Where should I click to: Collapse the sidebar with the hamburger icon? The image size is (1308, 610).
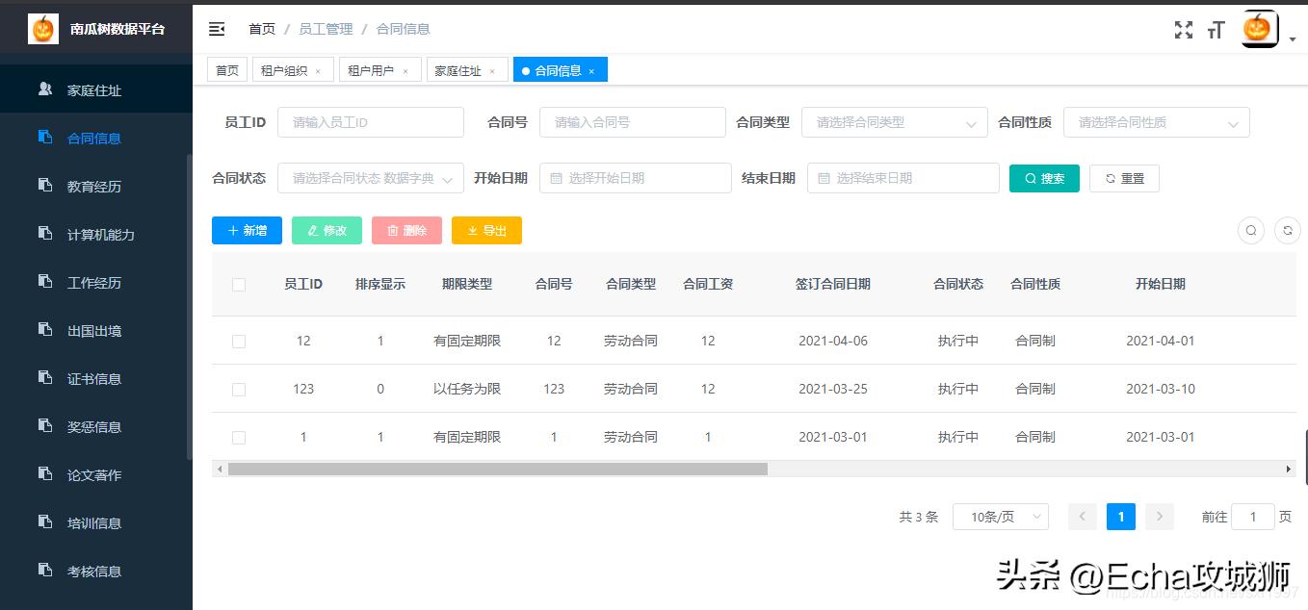click(217, 29)
